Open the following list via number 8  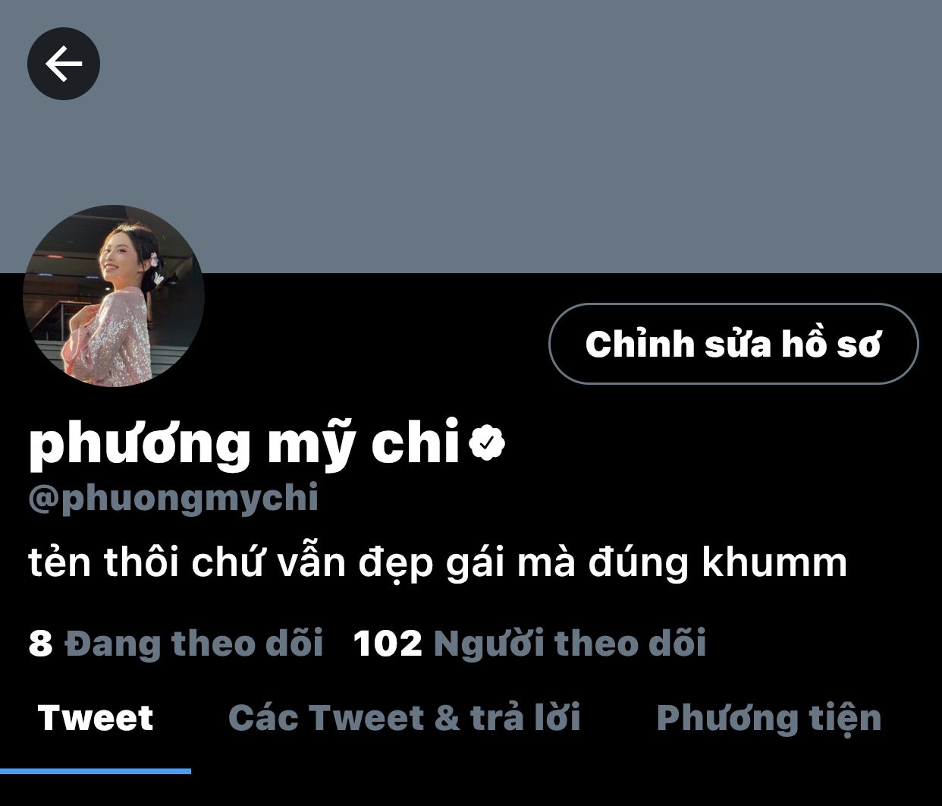(x=41, y=644)
